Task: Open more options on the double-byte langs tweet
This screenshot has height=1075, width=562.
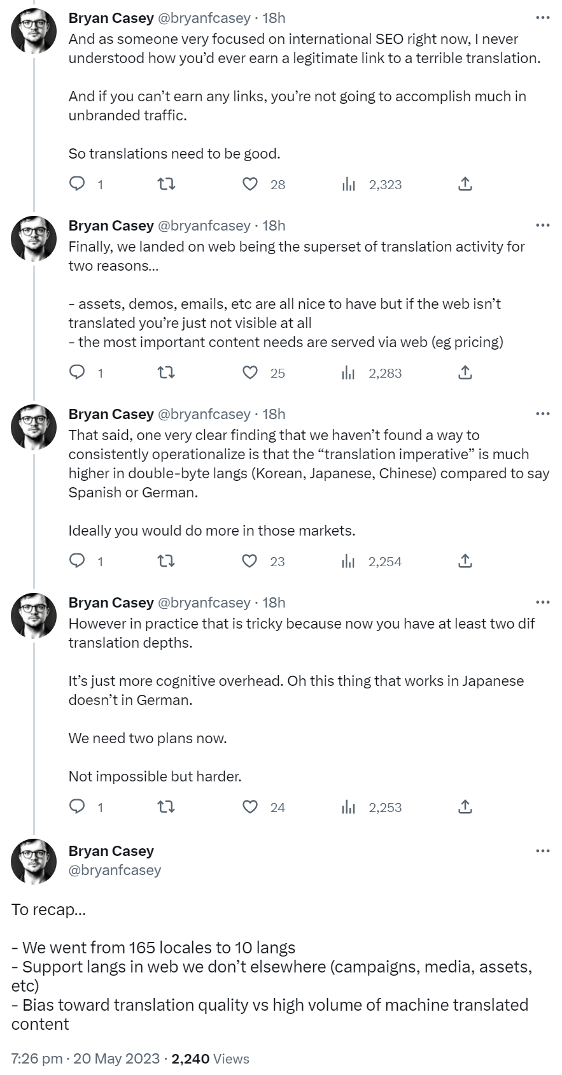Action: pyautogui.click(x=542, y=414)
